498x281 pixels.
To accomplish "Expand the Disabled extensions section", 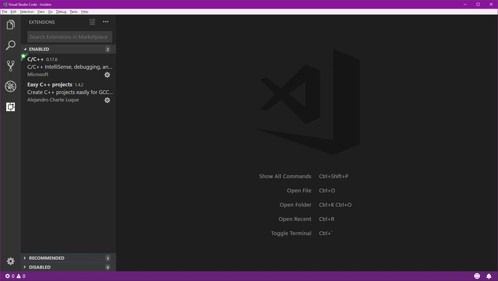I will (x=40, y=267).
